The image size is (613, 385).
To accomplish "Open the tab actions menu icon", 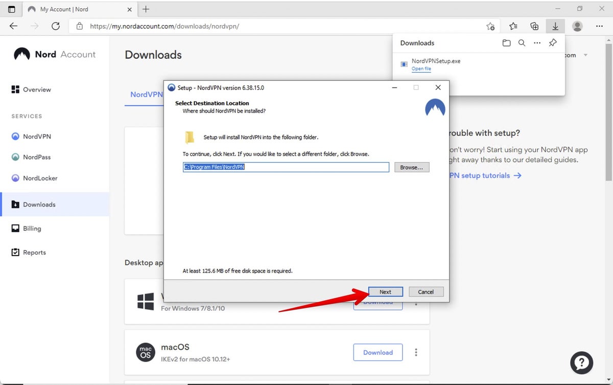I will tap(11, 9).
